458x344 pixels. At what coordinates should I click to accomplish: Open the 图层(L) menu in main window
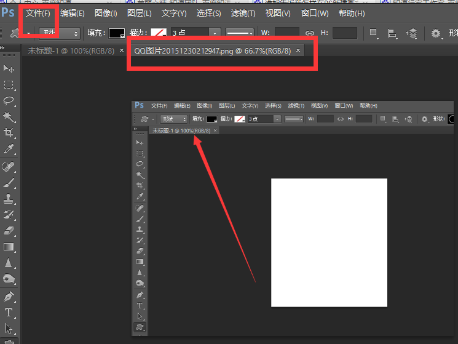point(140,13)
